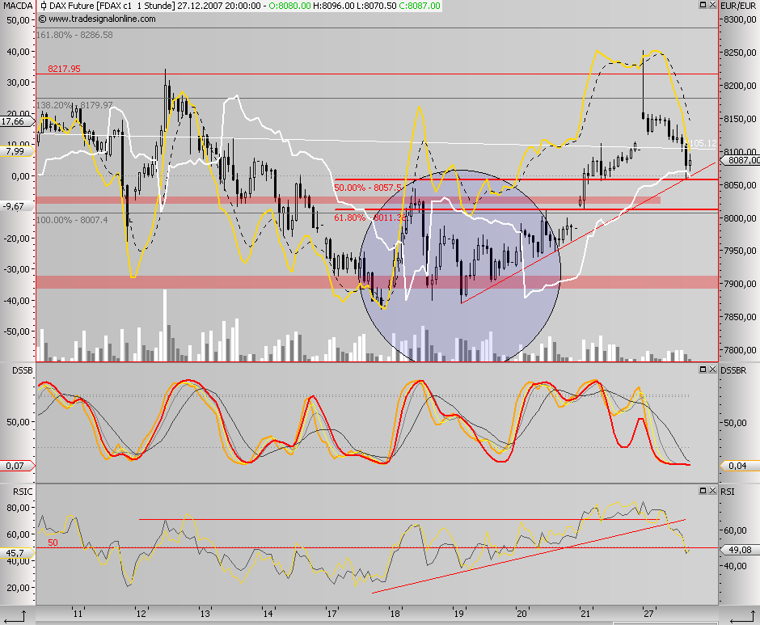Click date label 18 on time axis
Image resolution: width=760 pixels, height=625 pixels.
pos(395,614)
